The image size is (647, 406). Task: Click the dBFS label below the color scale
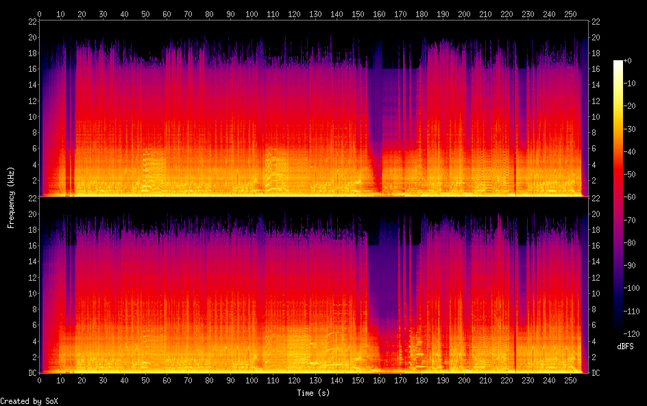point(626,347)
